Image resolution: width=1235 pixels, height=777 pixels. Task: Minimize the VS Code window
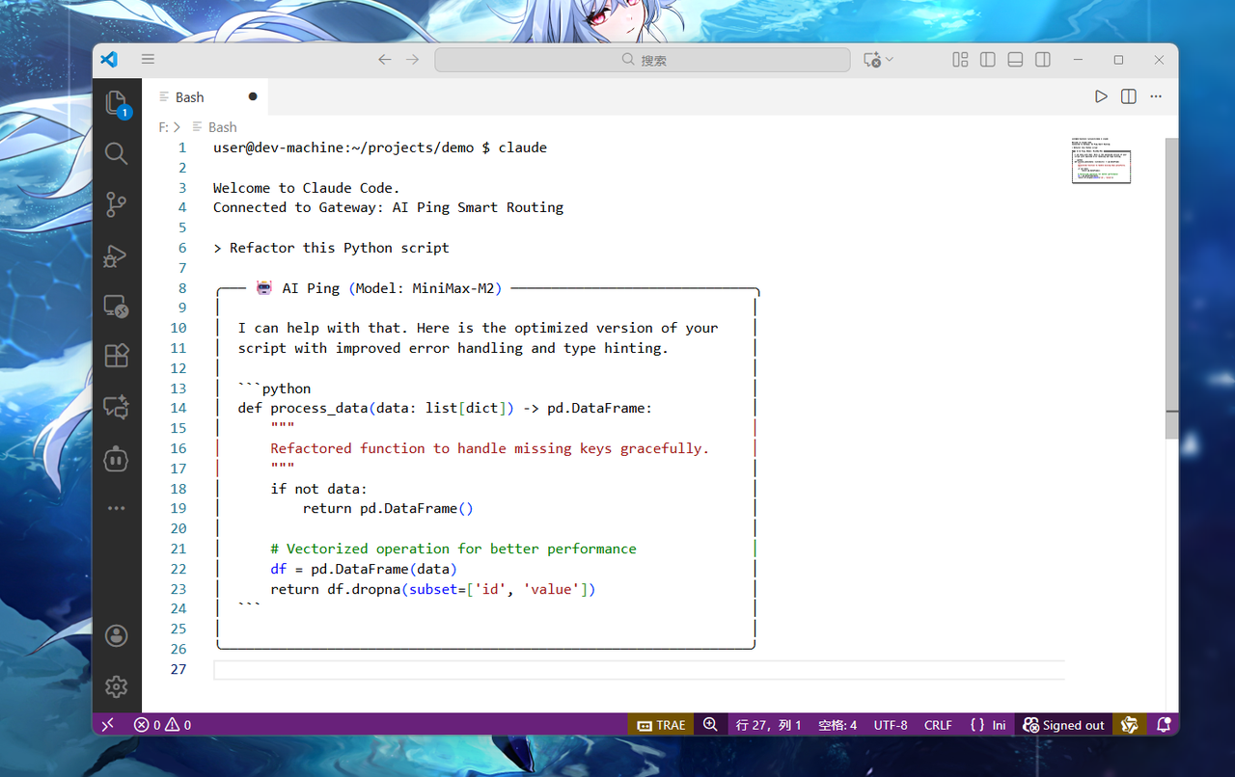(1078, 60)
